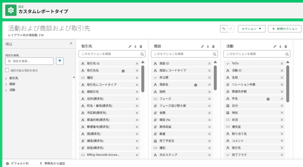Expand the 商談 tree node
This screenshot has width=303, height=167.
point(6,84)
